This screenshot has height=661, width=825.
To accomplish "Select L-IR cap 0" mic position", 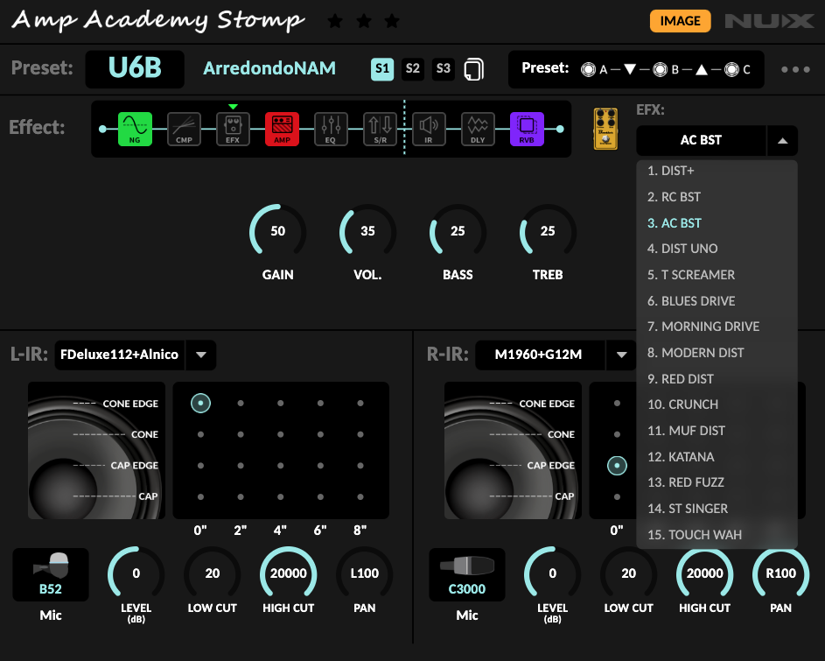I will point(200,496).
